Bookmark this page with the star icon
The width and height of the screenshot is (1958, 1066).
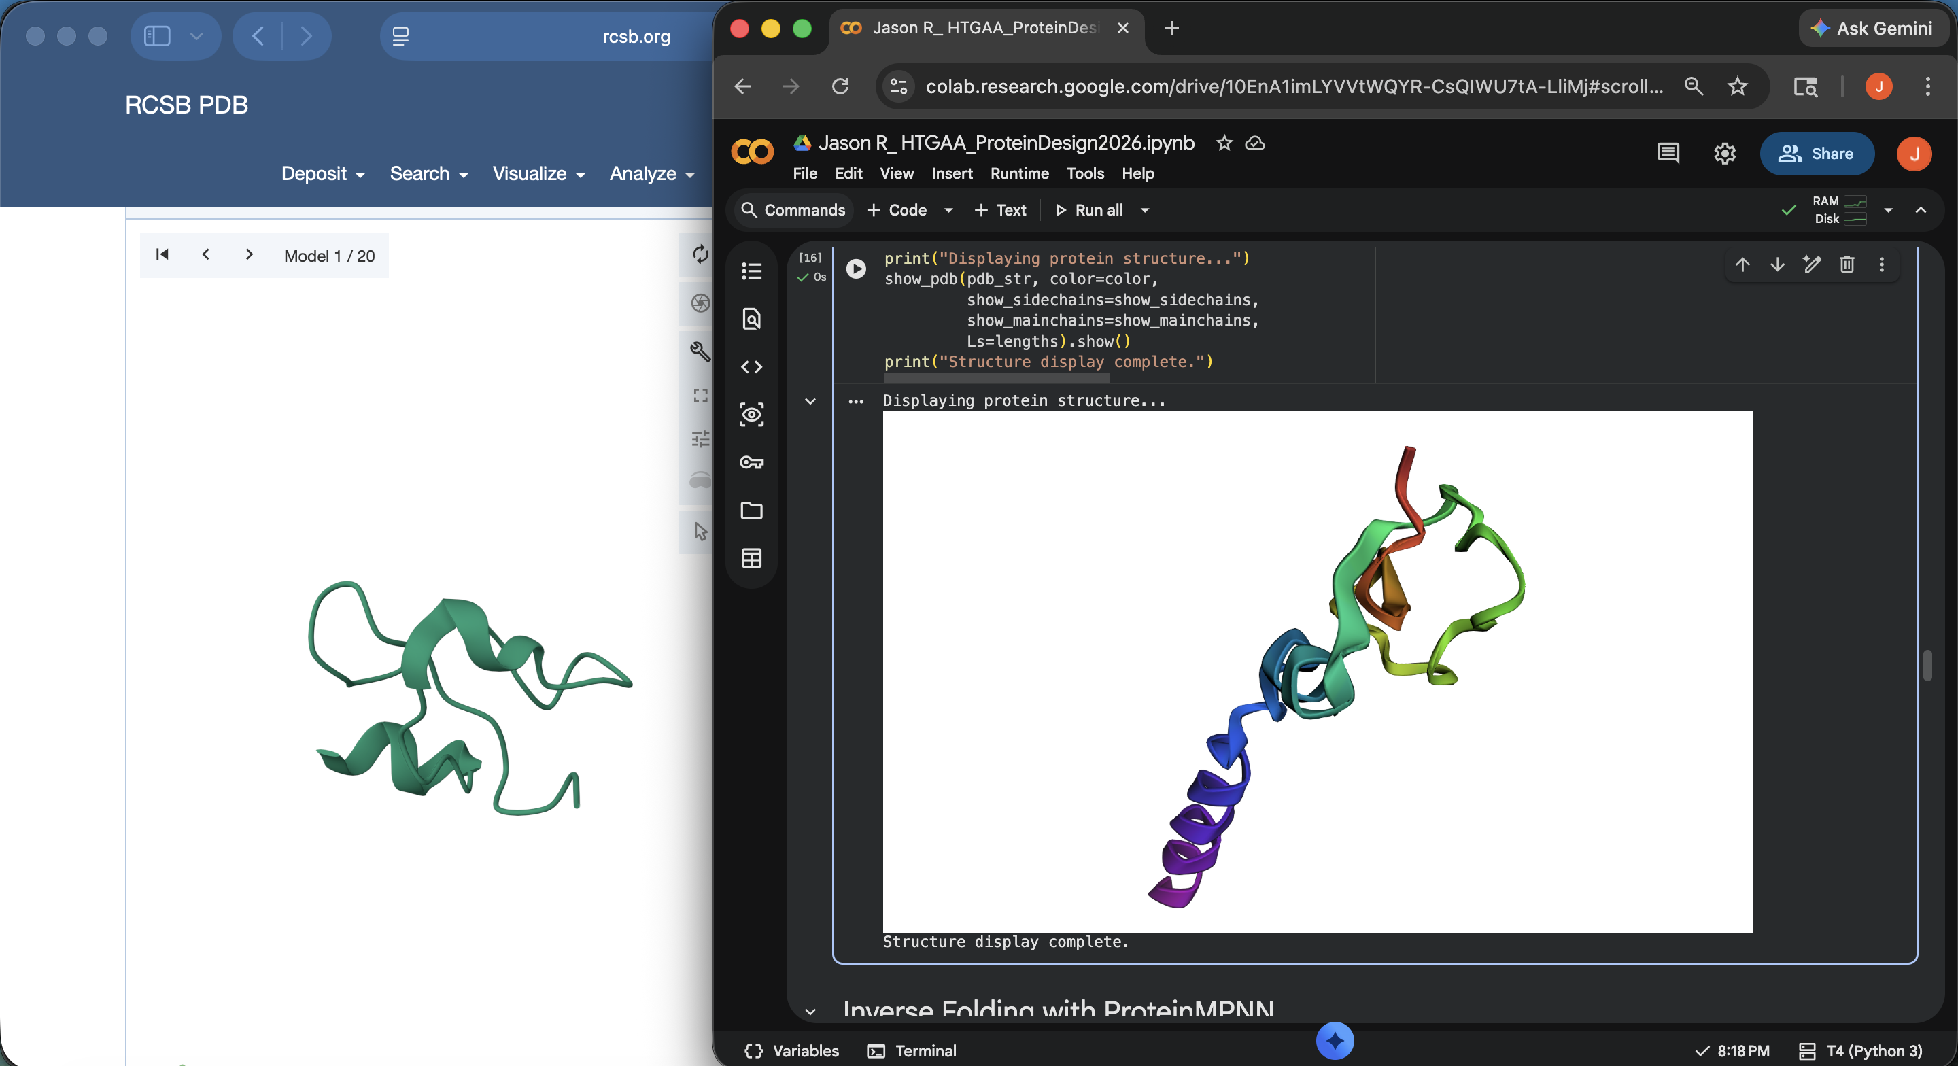pos(1738,86)
